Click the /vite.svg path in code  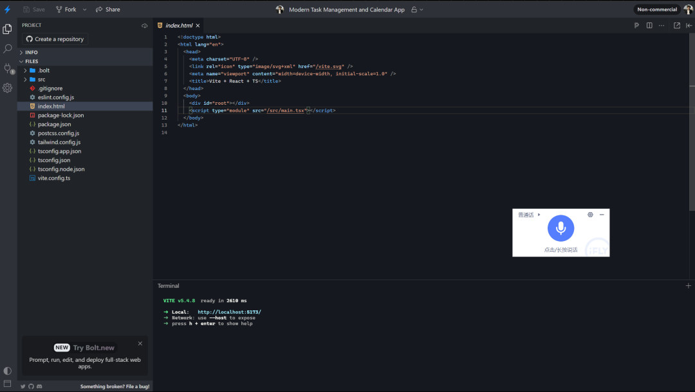pyautogui.click(x=329, y=66)
